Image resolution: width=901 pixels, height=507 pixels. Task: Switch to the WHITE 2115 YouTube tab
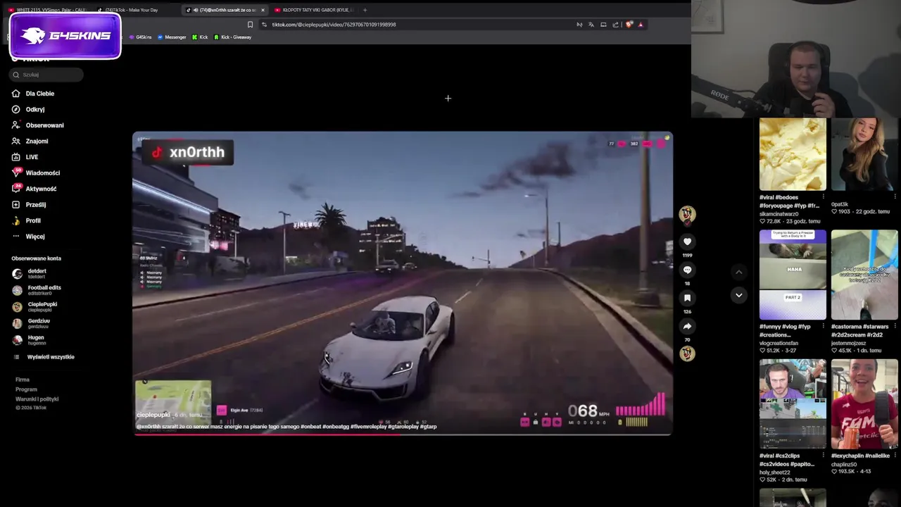click(47, 10)
